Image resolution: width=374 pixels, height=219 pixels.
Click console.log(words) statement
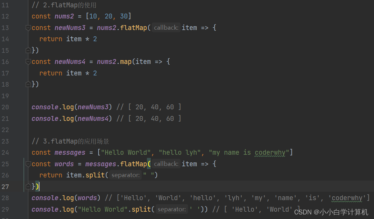(66, 198)
